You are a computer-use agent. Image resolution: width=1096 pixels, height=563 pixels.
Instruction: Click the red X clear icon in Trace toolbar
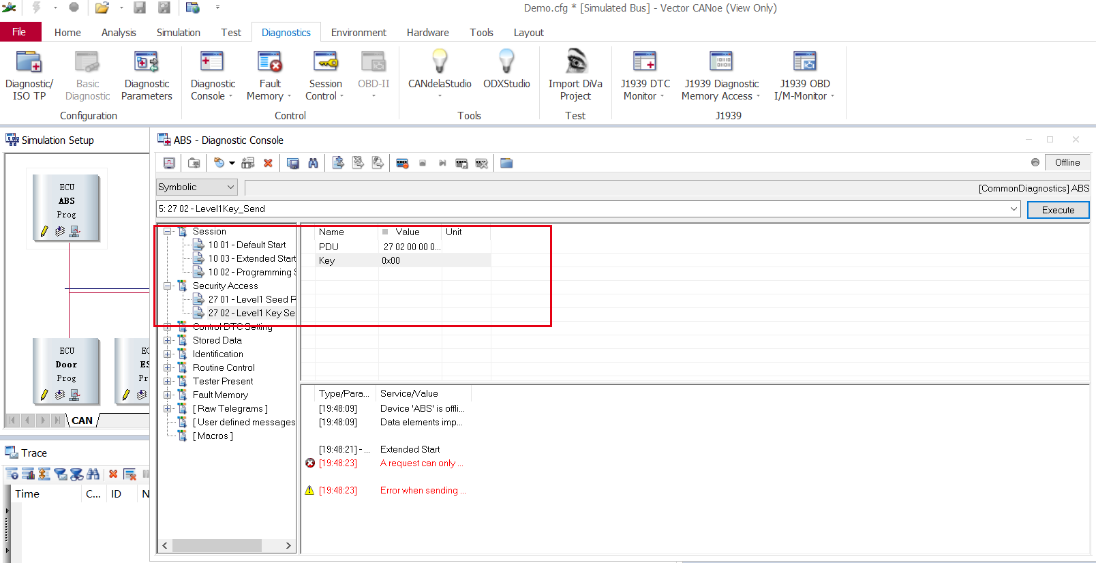pyautogui.click(x=113, y=474)
